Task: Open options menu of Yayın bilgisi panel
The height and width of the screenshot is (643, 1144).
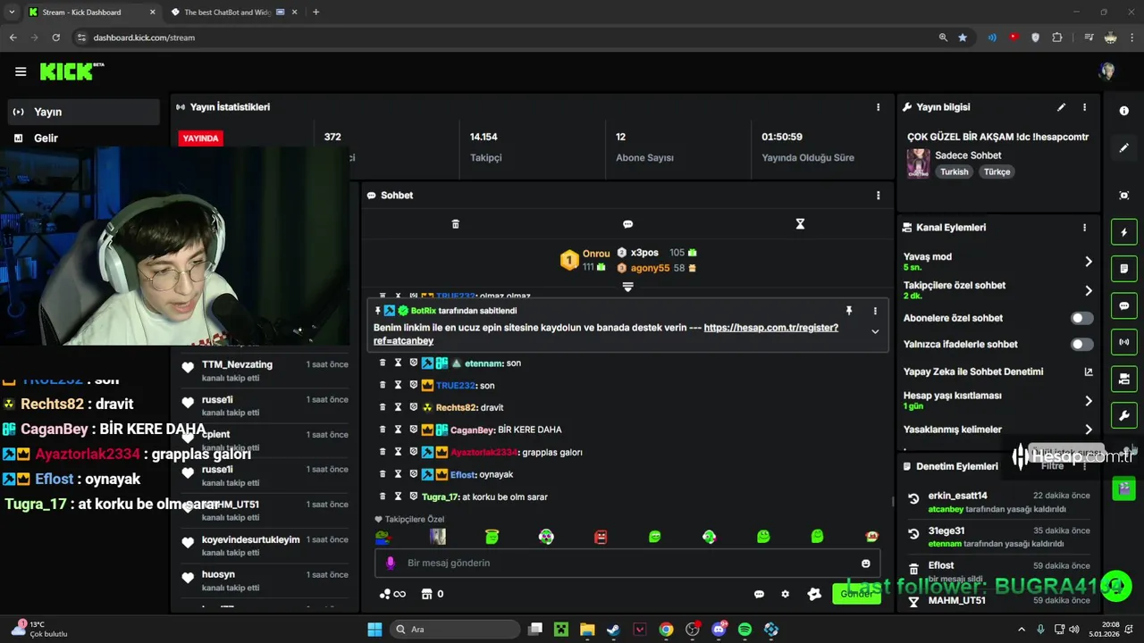Action: tap(1084, 107)
